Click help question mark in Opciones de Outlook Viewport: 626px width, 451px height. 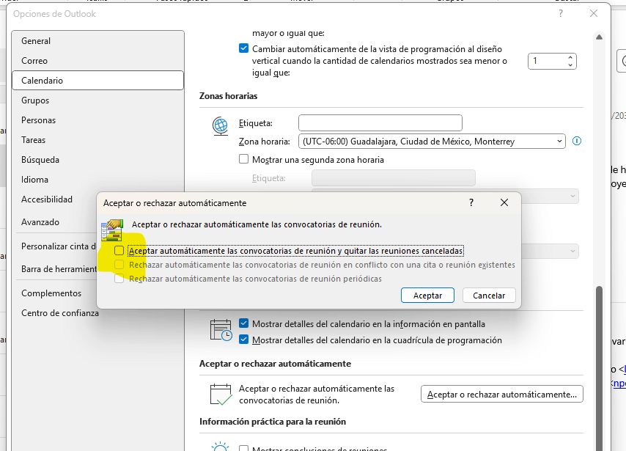[x=561, y=14]
